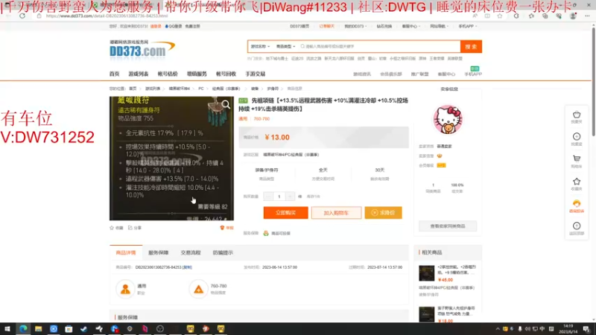596x335 pixels.
Task: Click the orange 搜索 search button
Action: pyautogui.click(x=471, y=46)
